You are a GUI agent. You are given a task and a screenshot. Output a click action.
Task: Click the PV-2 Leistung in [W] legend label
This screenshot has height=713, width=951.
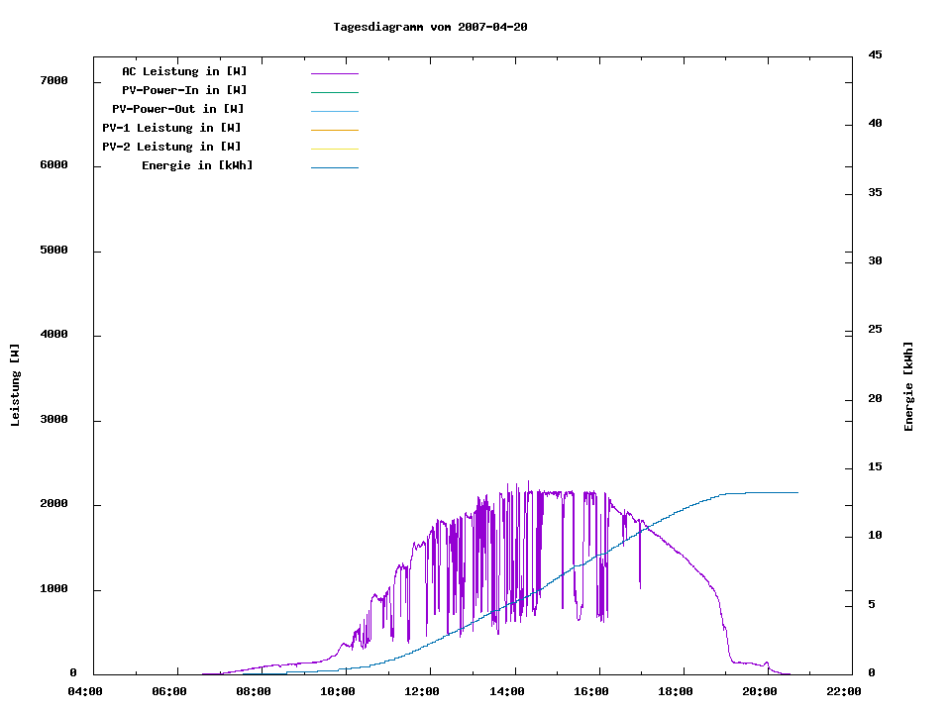(x=171, y=147)
